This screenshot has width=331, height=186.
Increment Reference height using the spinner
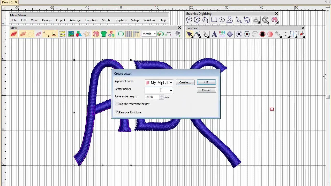(161, 96)
